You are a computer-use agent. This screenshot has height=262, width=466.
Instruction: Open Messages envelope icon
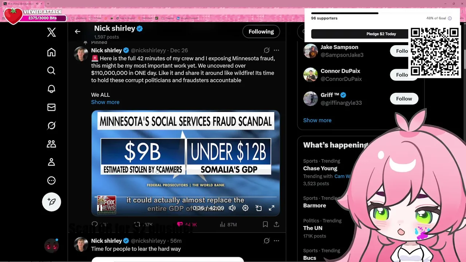(x=51, y=107)
